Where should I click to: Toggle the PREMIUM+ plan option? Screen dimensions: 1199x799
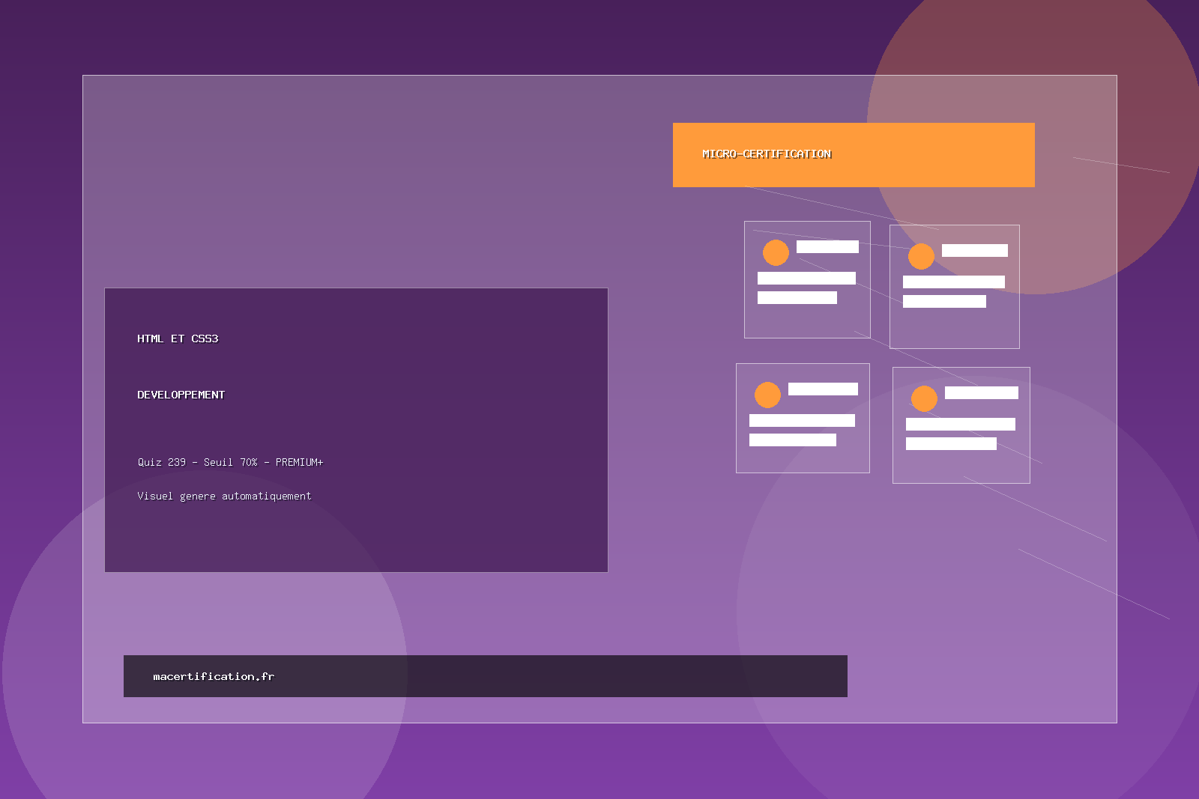300,462
